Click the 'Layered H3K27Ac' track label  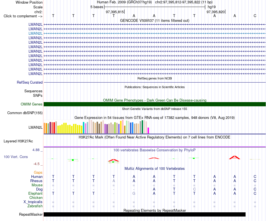pyautogui.click(x=18, y=141)
